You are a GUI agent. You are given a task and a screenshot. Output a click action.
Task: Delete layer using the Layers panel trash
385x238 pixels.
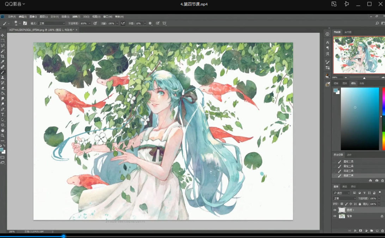pyautogui.click(x=382, y=231)
